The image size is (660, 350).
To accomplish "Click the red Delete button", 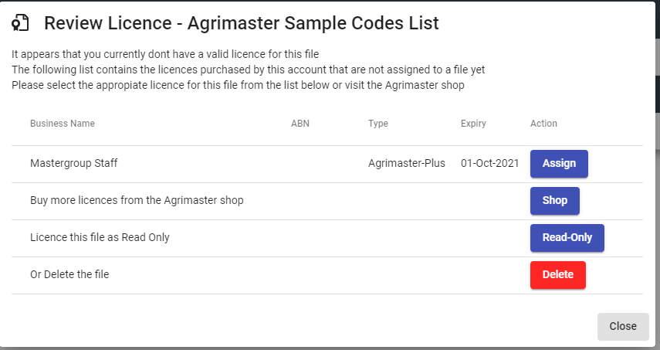I will [x=557, y=274].
